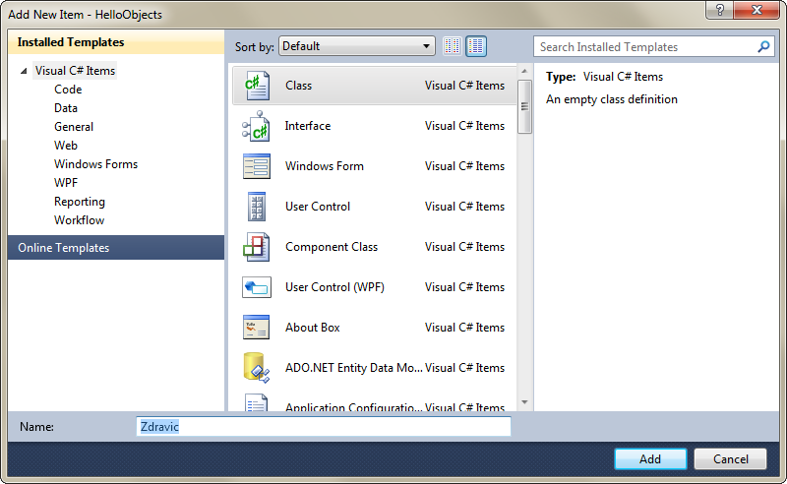
Task: Select the User Control template name
Action: [318, 207]
